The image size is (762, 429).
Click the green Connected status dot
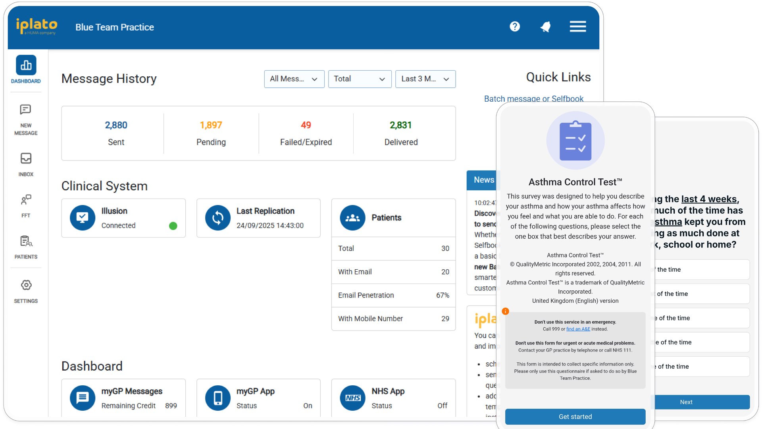point(173,226)
